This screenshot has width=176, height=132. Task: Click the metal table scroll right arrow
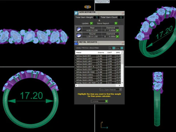[120, 85]
